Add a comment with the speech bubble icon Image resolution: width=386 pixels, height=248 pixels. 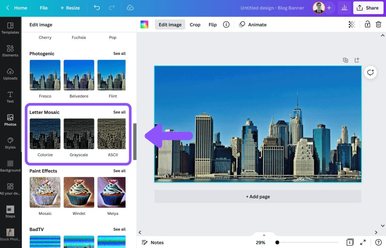(x=370, y=72)
